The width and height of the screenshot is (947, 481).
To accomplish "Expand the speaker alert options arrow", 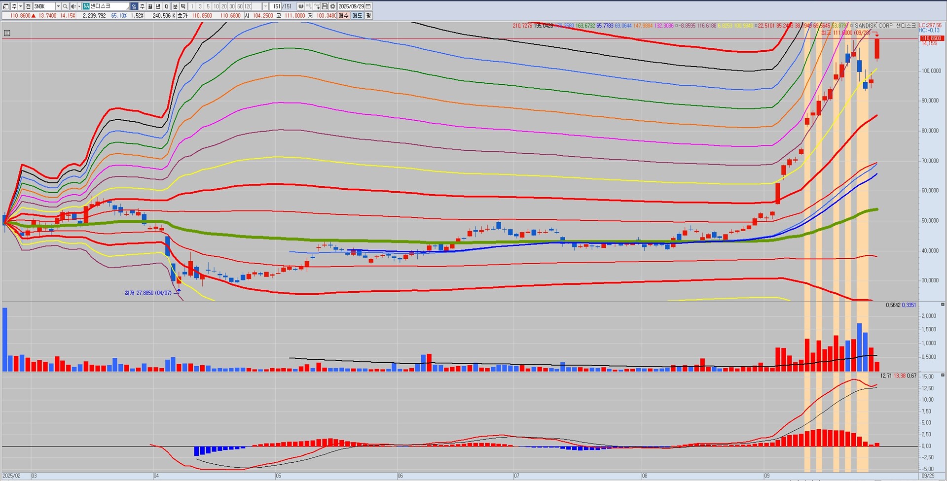I will [79, 6].
